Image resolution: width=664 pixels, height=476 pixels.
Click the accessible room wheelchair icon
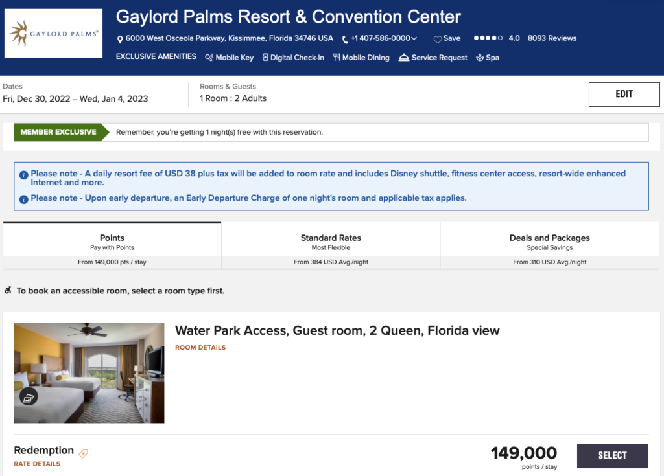[x=8, y=290]
